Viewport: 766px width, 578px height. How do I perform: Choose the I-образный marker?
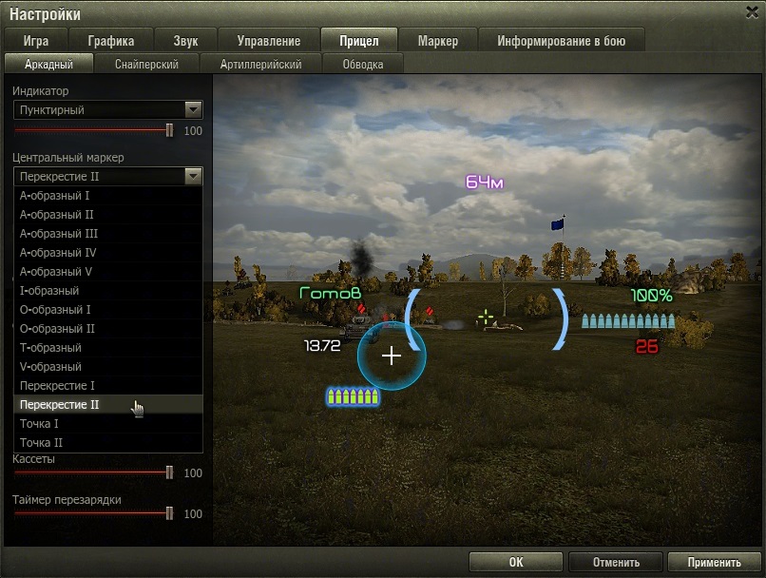click(x=108, y=291)
